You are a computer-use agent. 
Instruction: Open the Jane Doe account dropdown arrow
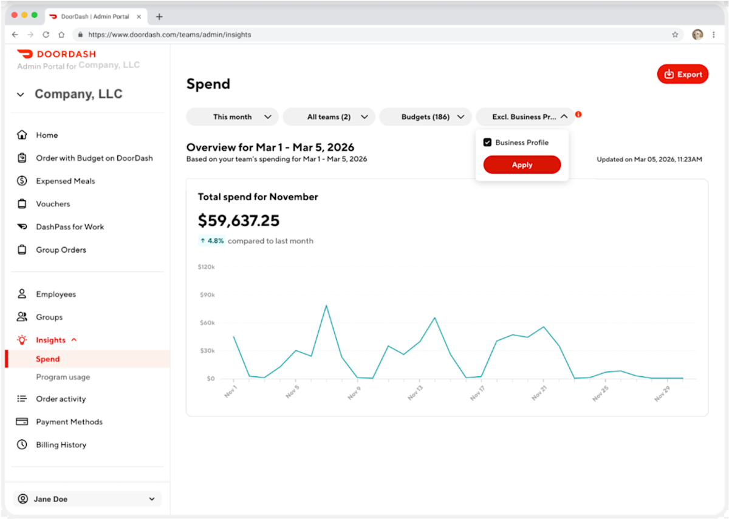152,499
